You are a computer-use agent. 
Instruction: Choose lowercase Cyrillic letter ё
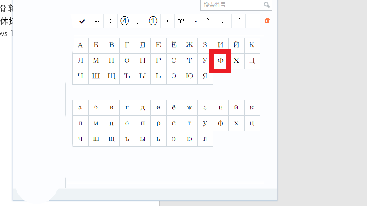(174, 108)
